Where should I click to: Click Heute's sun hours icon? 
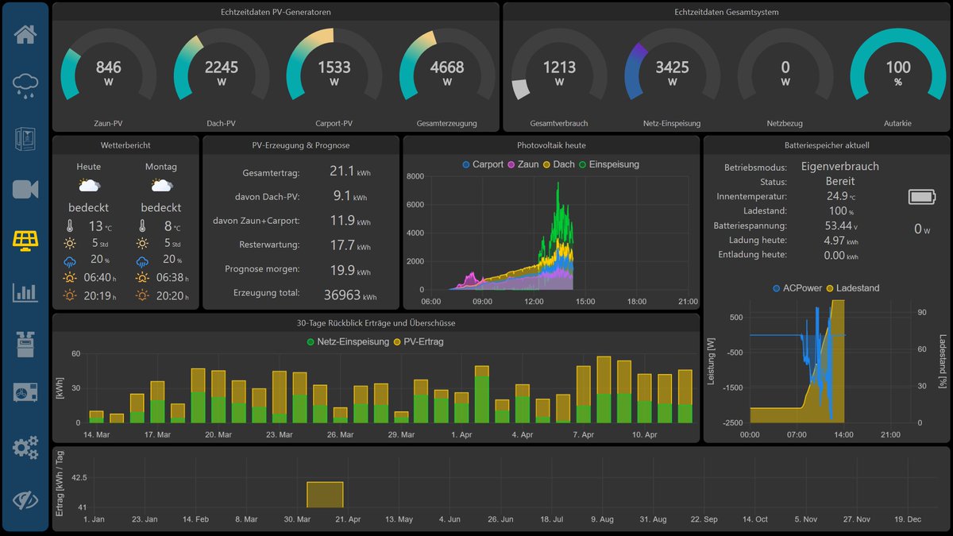click(70, 244)
